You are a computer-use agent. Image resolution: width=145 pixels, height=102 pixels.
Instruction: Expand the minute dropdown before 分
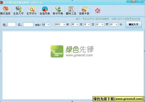click(114, 25)
